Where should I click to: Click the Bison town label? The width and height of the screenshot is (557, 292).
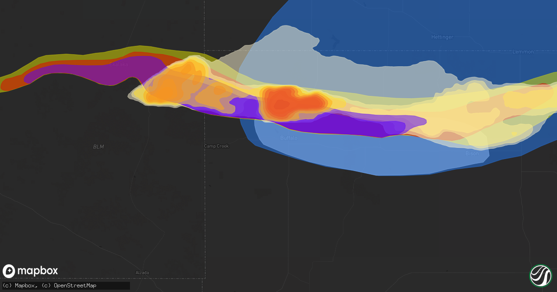tap(472, 153)
